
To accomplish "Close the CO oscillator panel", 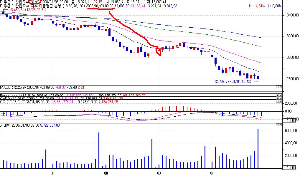I will click(280, 101).
